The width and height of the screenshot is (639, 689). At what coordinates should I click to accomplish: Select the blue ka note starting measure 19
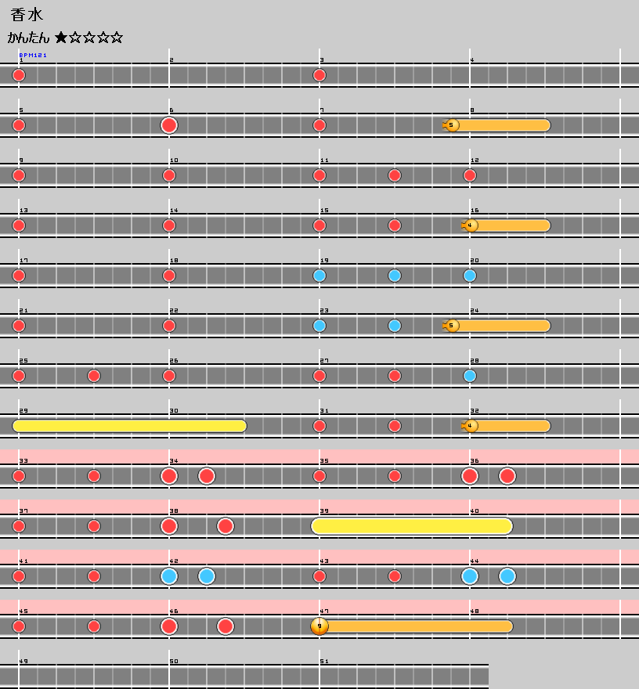click(x=319, y=276)
